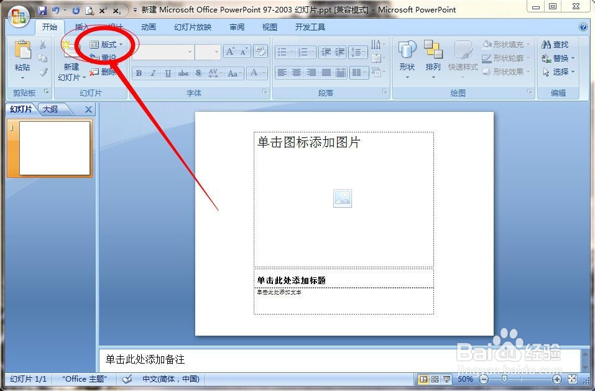Open font group dialog launcher

tap(265, 91)
